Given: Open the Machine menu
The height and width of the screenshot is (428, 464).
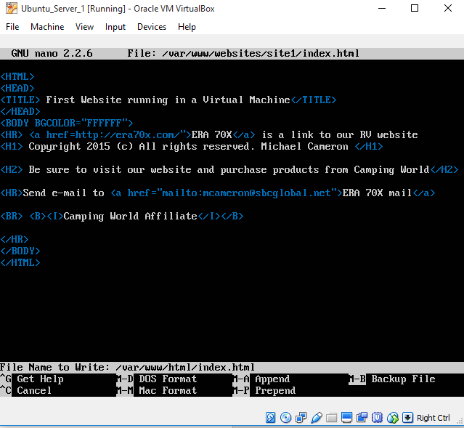Looking at the screenshot, I should [x=47, y=27].
